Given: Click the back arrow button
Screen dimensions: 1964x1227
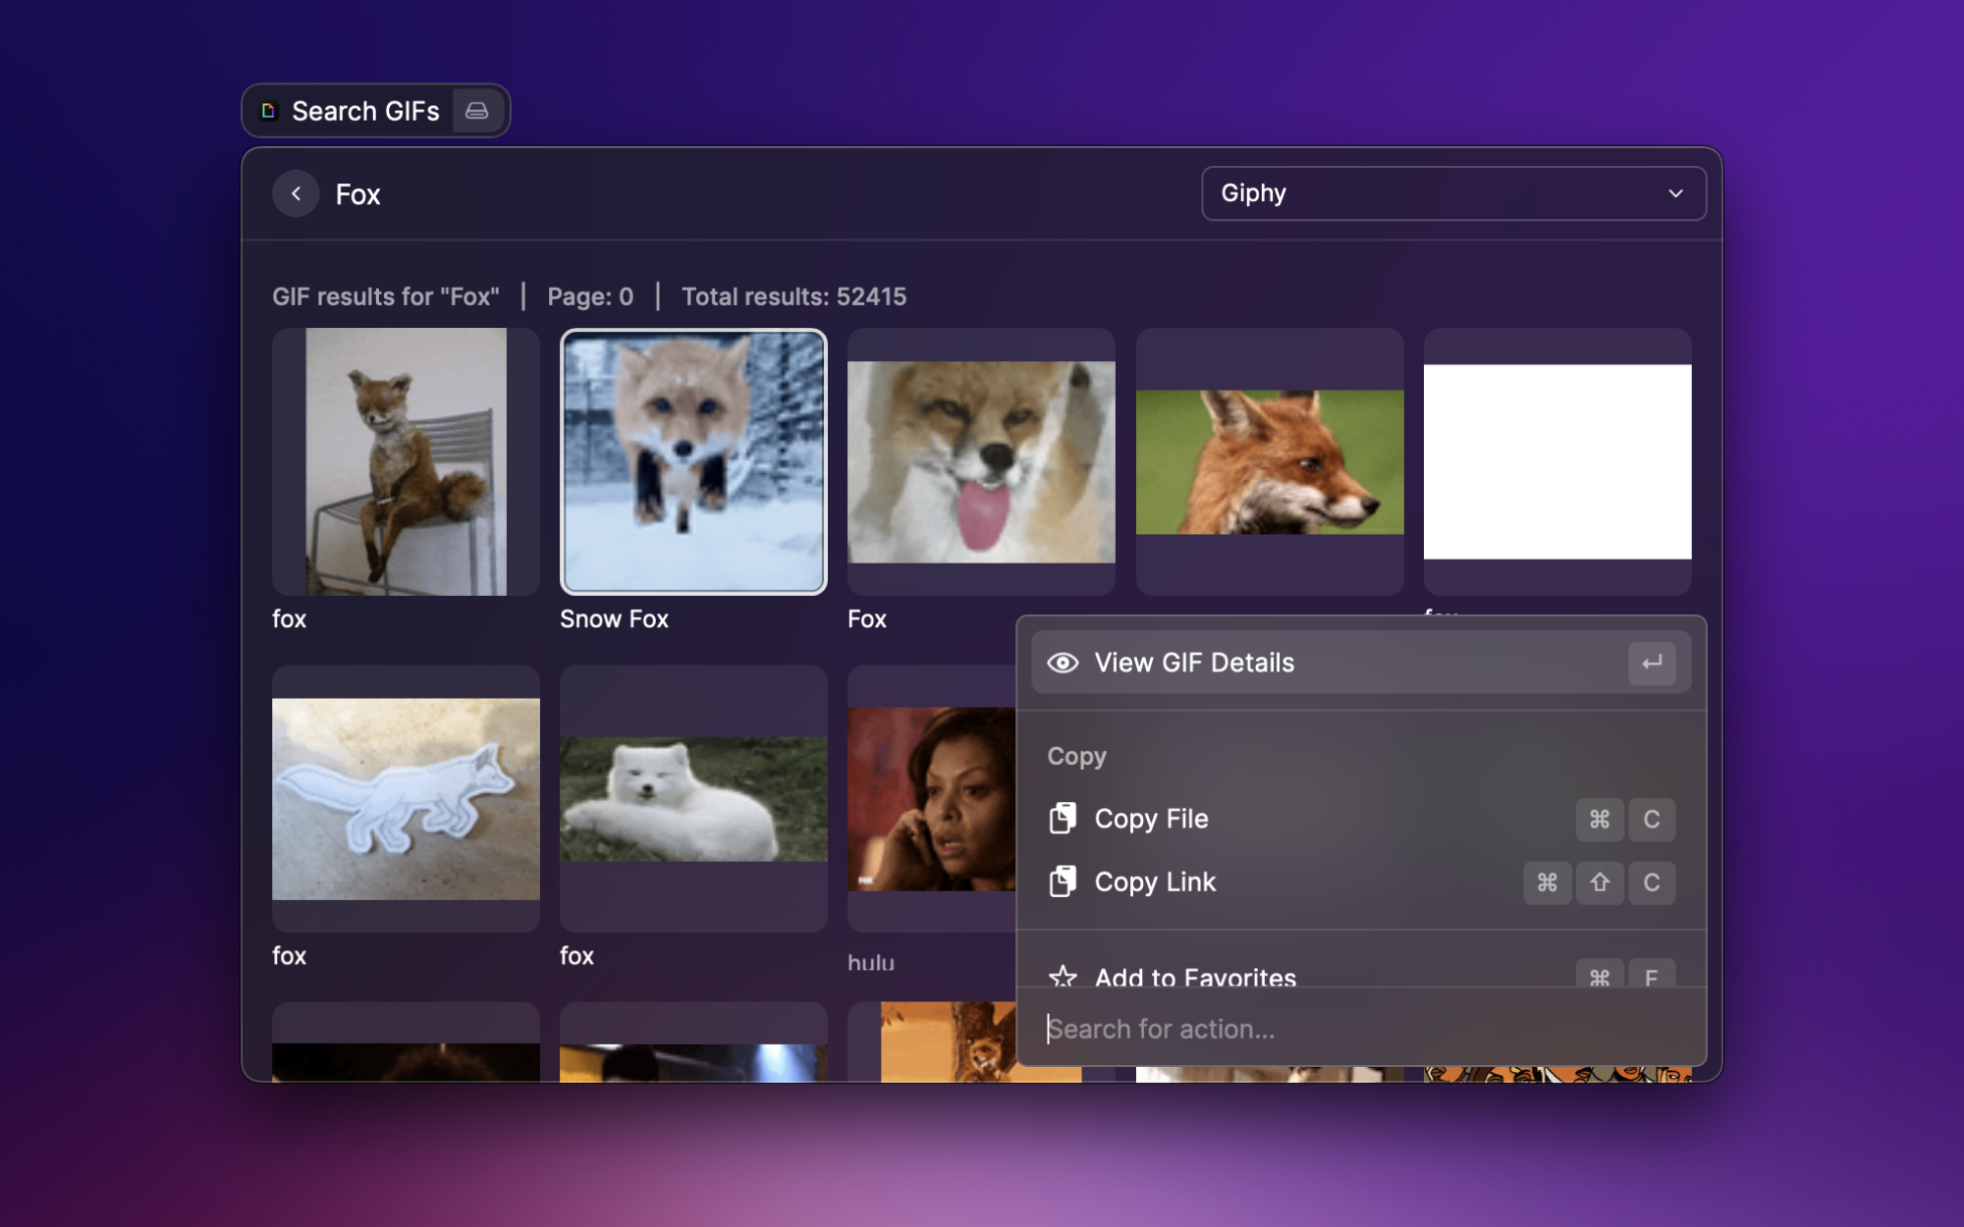Looking at the screenshot, I should coord(296,193).
